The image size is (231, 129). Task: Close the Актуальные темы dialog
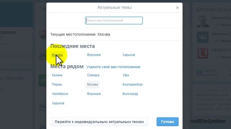(177, 8)
